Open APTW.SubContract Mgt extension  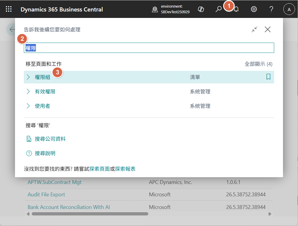click(54, 182)
